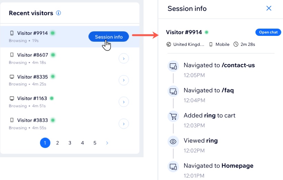Viewport: 283px width, 180px height.
Task: Click the 'Browsing • 4m 51s' status text
Action: [27, 106]
